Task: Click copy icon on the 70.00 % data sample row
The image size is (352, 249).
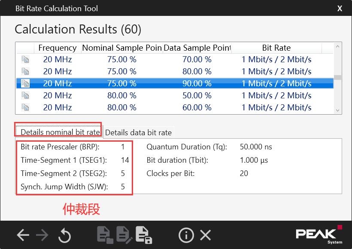Action: [x=25, y=60]
